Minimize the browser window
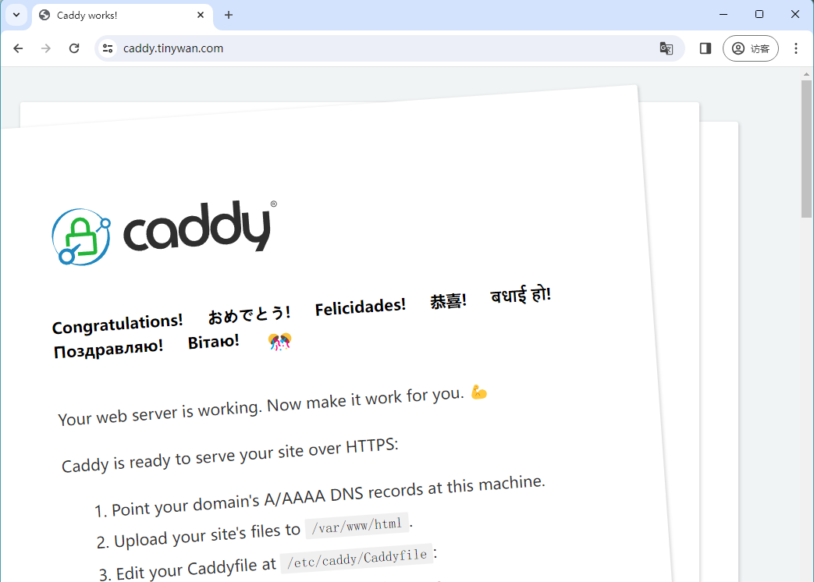The image size is (814, 582). [723, 15]
